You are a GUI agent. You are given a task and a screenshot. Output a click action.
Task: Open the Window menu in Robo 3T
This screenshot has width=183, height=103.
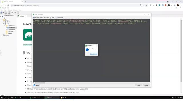[15, 10]
